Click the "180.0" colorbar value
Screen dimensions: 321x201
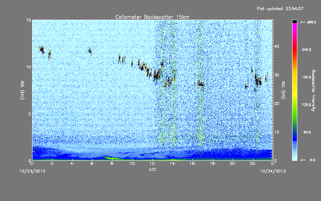tap(307, 77)
